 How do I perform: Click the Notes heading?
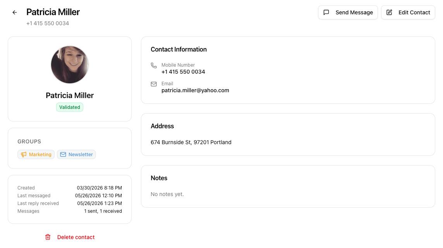coord(159,178)
